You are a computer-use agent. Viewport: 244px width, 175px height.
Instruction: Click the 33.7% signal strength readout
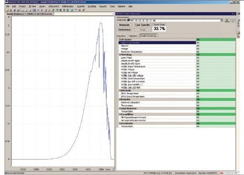159,29
